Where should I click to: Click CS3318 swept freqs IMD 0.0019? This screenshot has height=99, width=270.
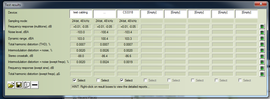128,62
